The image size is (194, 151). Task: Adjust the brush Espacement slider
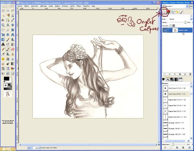click(178, 144)
